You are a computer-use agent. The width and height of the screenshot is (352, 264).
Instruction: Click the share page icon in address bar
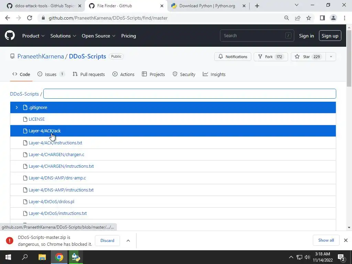click(298, 18)
